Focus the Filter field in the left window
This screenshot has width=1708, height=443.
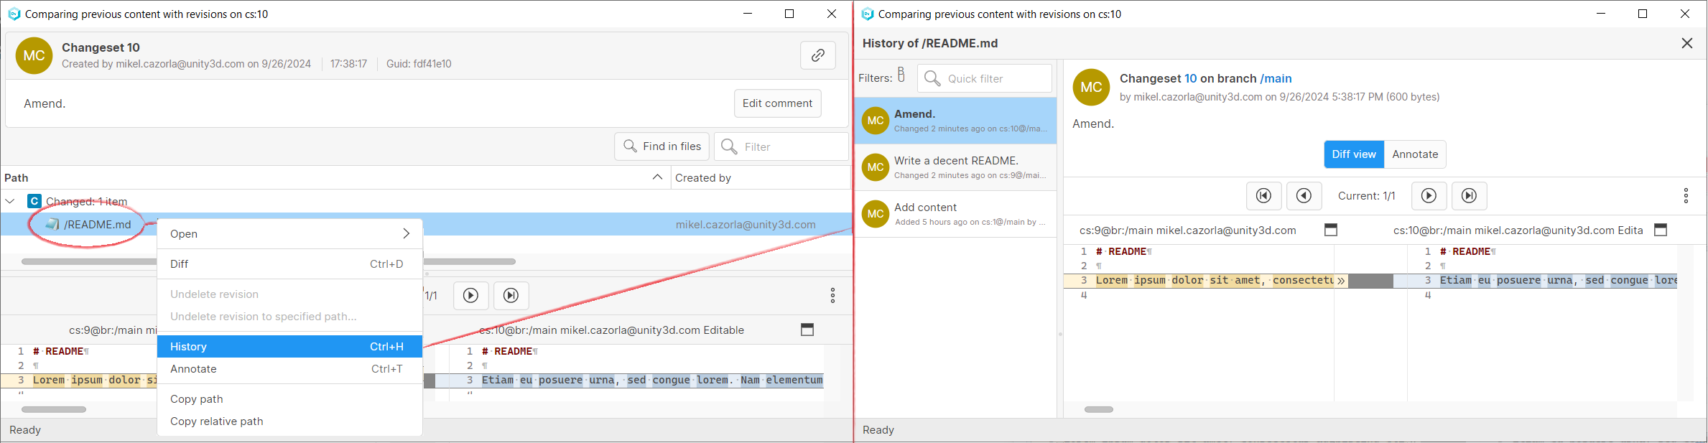(781, 146)
